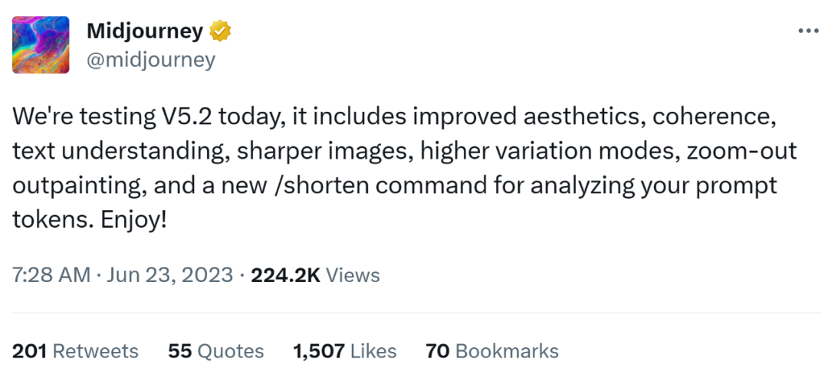Click the 7:28 AM timestamp
This screenshot has height=381, width=828.
coord(51,275)
